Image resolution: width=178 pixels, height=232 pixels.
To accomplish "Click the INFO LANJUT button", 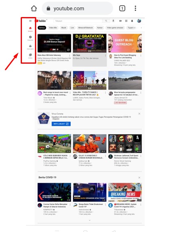I will point(61,124).
